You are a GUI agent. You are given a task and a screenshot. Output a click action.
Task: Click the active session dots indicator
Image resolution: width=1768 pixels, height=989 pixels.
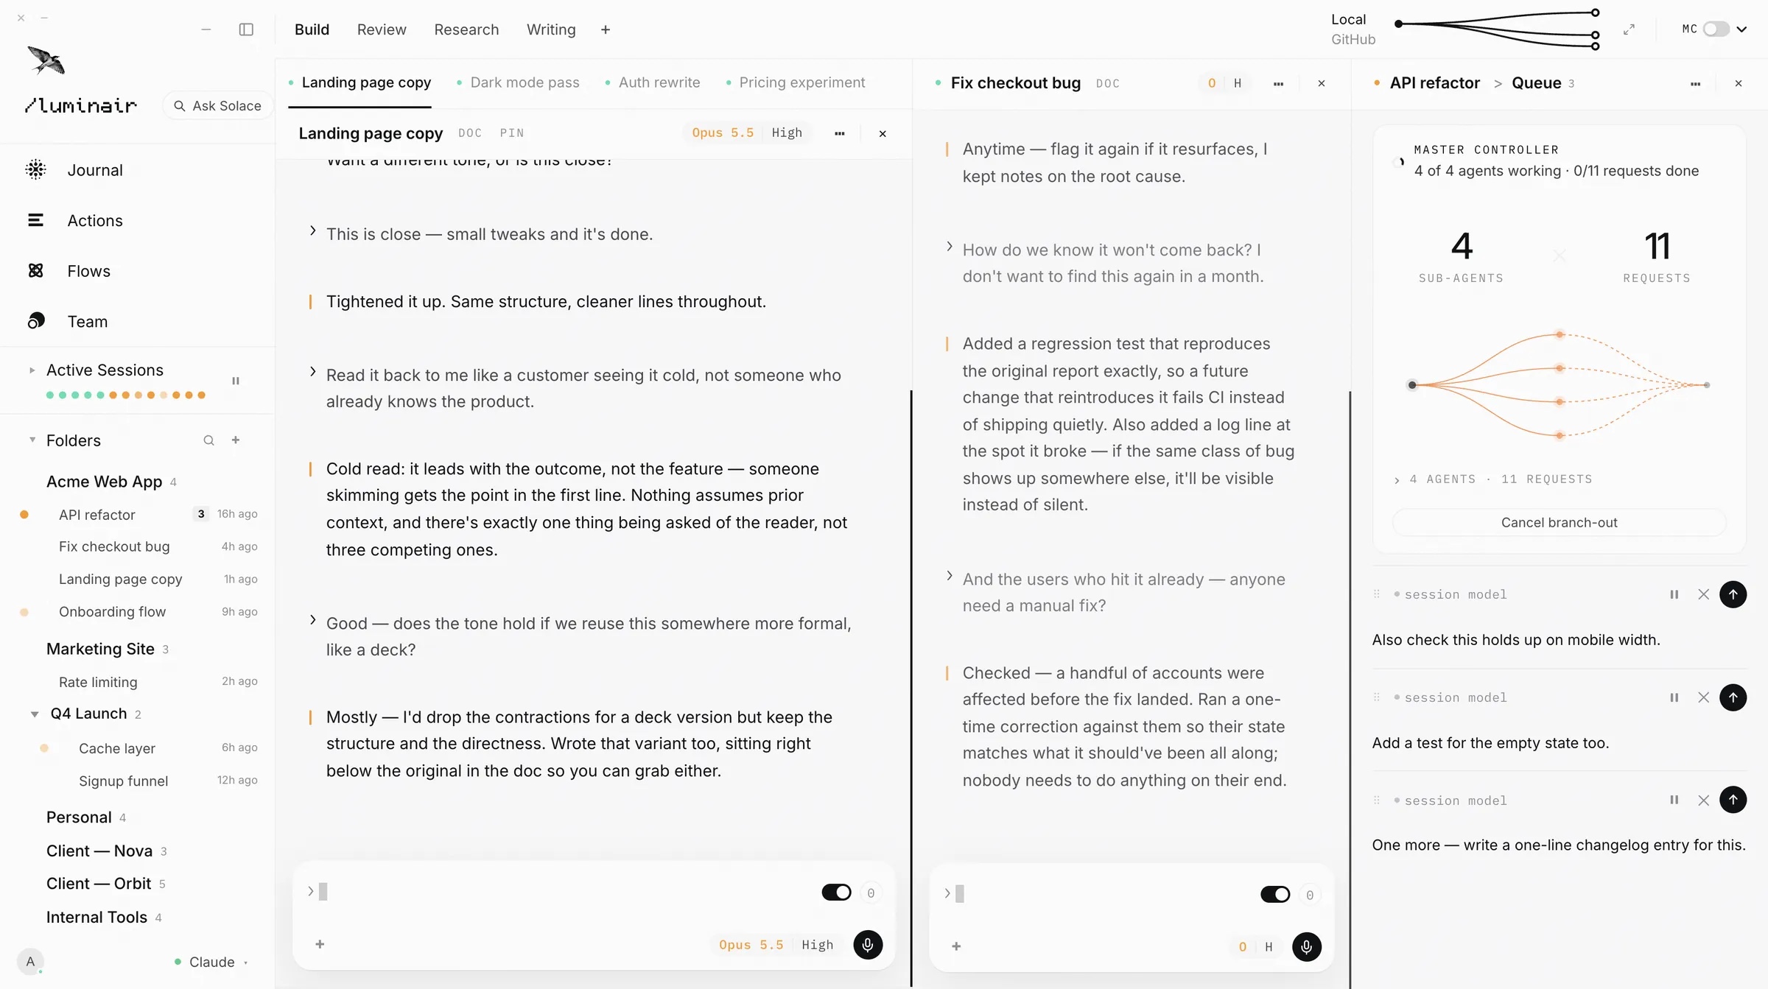click(125, 395)
